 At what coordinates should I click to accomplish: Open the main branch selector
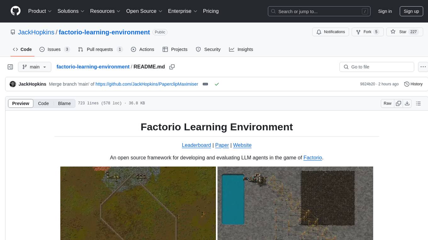coord(35,67)
